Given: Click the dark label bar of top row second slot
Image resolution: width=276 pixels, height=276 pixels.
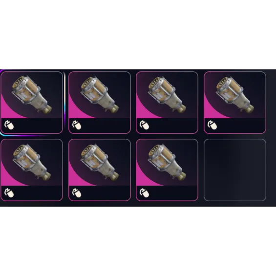Looking at the screenshot, I should [x=100, y=126].
